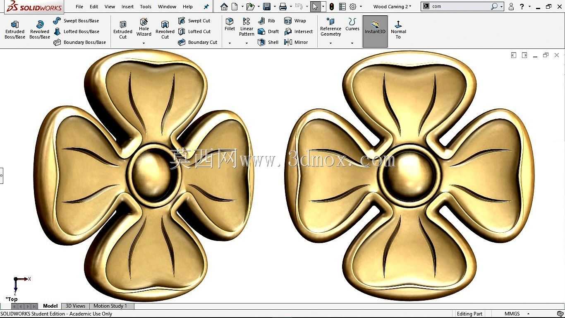Save the document with the Save icon
The width and height of the screenshot is (565, 318).
tap(267, 7)
